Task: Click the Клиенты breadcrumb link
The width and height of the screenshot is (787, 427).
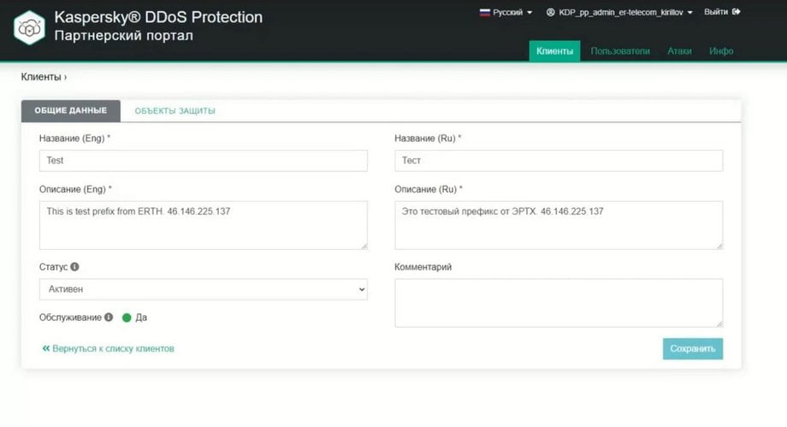Action: (x=41, y=77)
